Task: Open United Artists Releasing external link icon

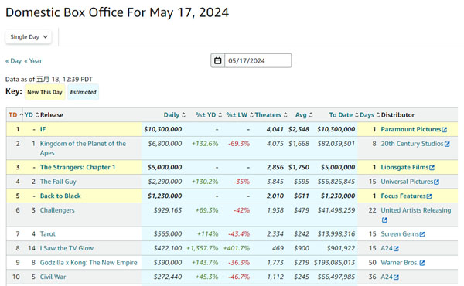Action: 384,220
